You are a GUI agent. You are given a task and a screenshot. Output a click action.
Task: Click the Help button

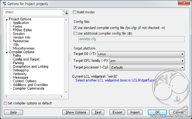[13, 112]
